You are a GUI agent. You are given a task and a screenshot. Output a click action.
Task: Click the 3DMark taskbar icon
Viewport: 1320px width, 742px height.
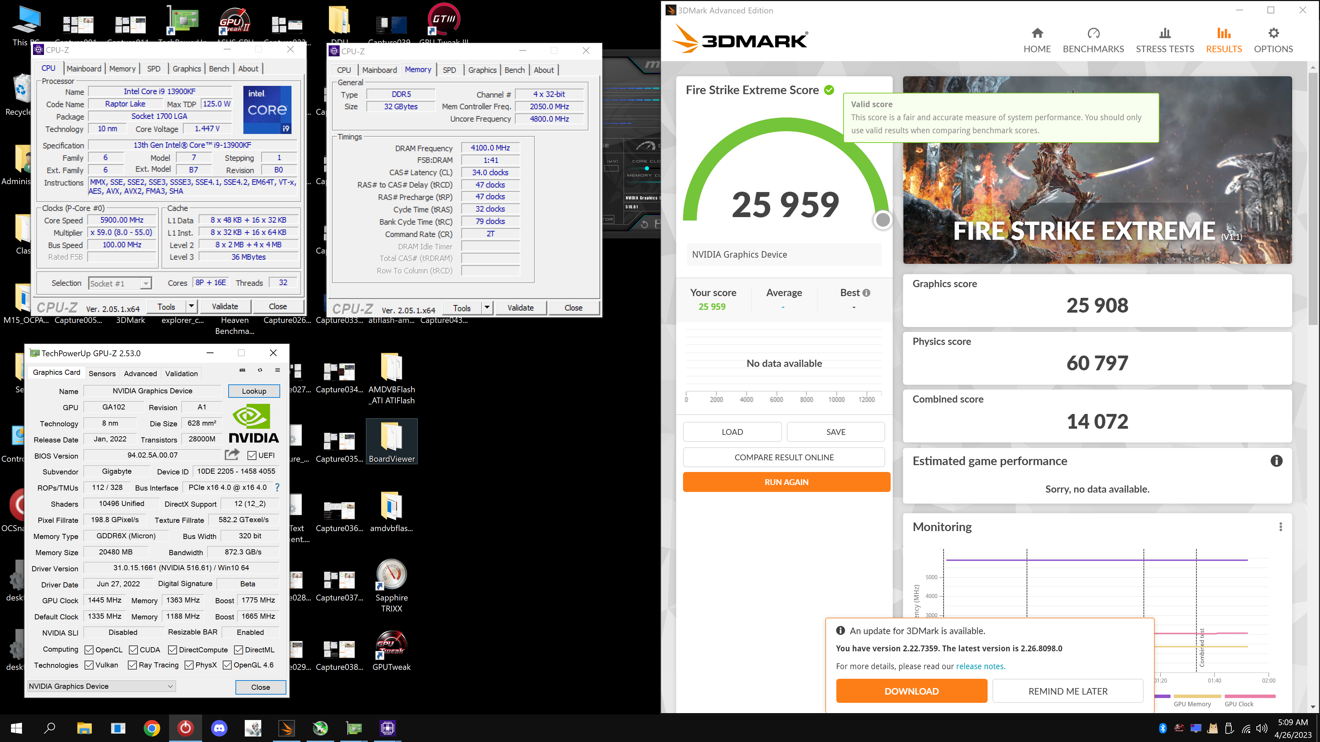tap(286, 728)
